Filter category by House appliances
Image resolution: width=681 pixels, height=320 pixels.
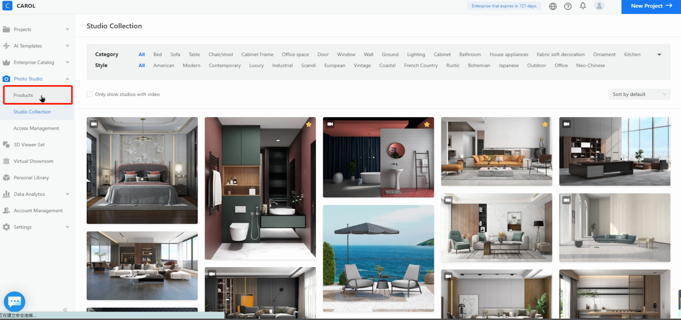509,54
